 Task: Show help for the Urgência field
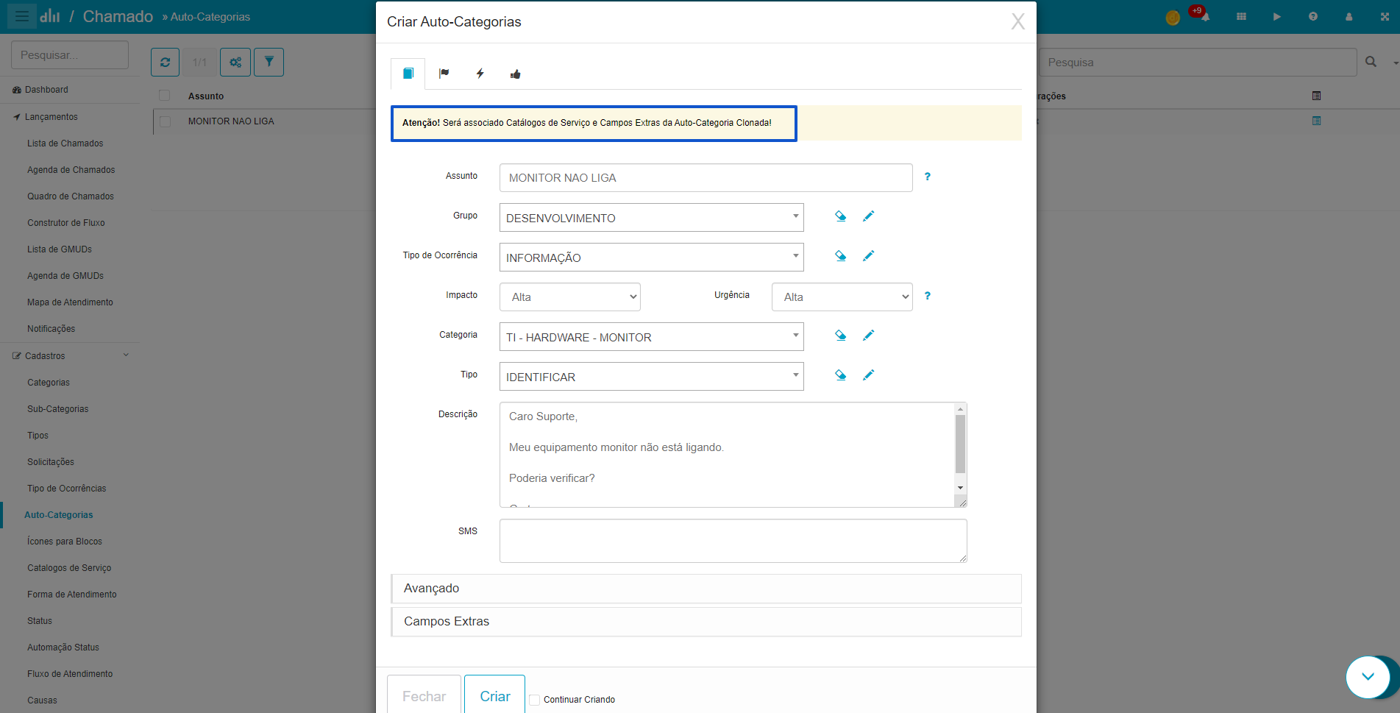927,296
